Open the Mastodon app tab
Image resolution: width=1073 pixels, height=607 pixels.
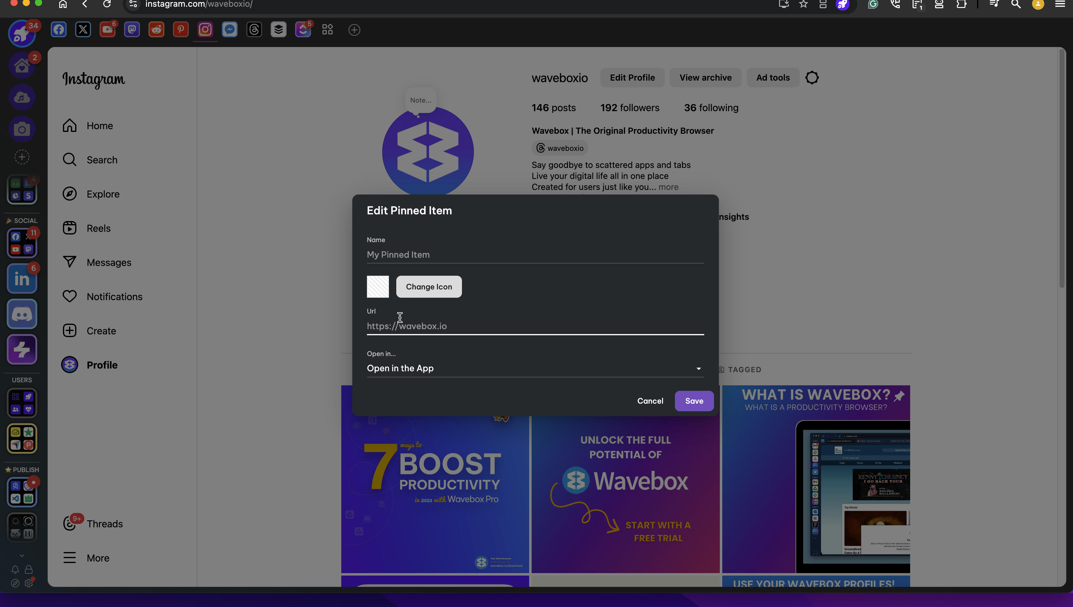[132, 30]
